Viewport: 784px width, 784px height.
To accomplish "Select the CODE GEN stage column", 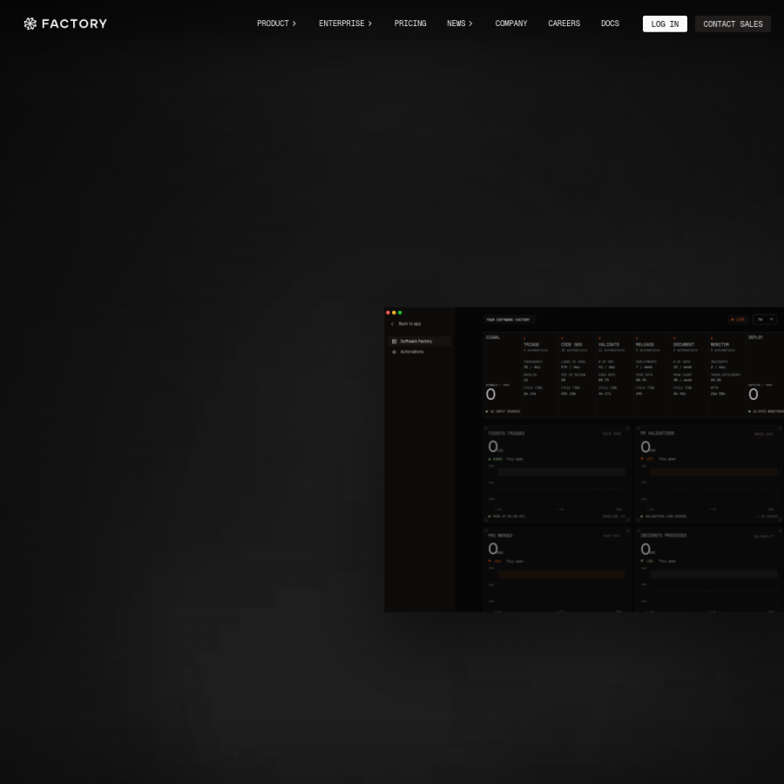I will pos(577,375).
